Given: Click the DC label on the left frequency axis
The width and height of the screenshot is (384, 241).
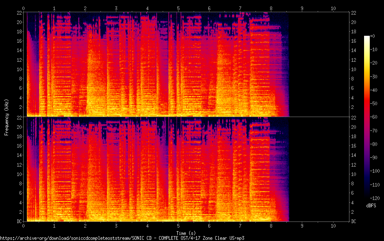Looking at the screenshot, I should [x=18, y=221].
